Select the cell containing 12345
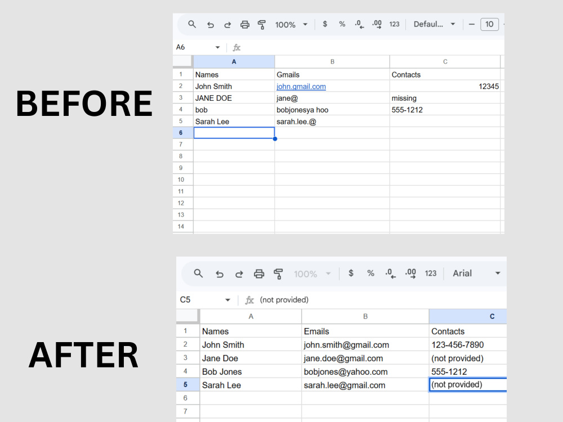Viewport: 563px width, 422px height. click(x=445, y=87)
